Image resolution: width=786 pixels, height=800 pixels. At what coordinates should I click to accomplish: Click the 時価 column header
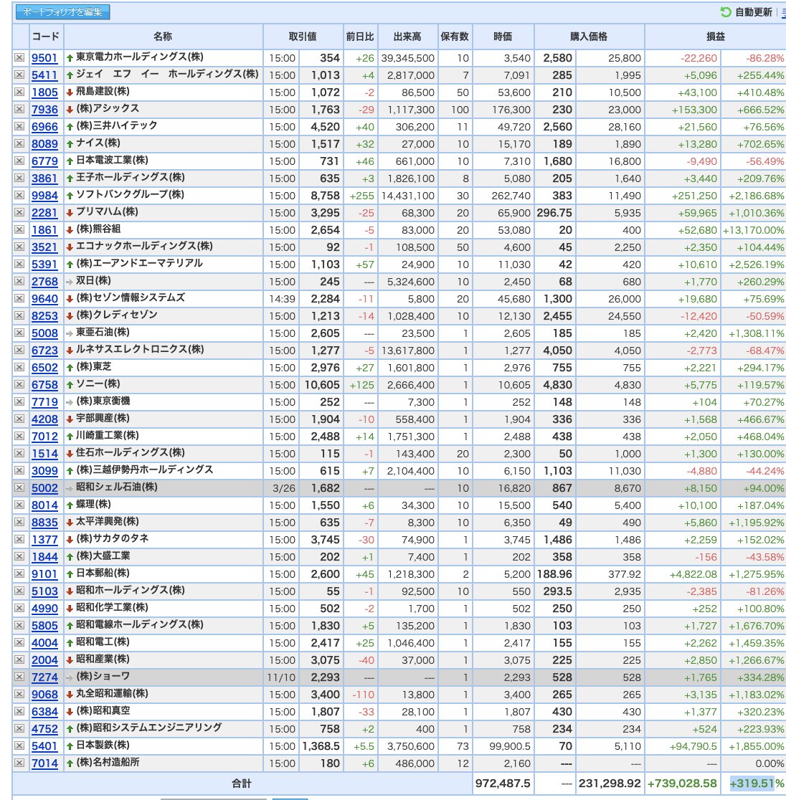click(503, 37)
